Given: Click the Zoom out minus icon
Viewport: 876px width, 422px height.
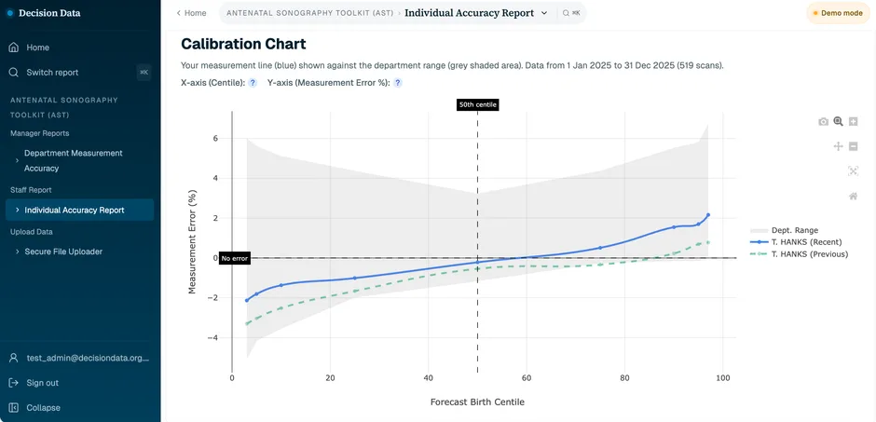Looking at the screenshot, I should (853, 146).
